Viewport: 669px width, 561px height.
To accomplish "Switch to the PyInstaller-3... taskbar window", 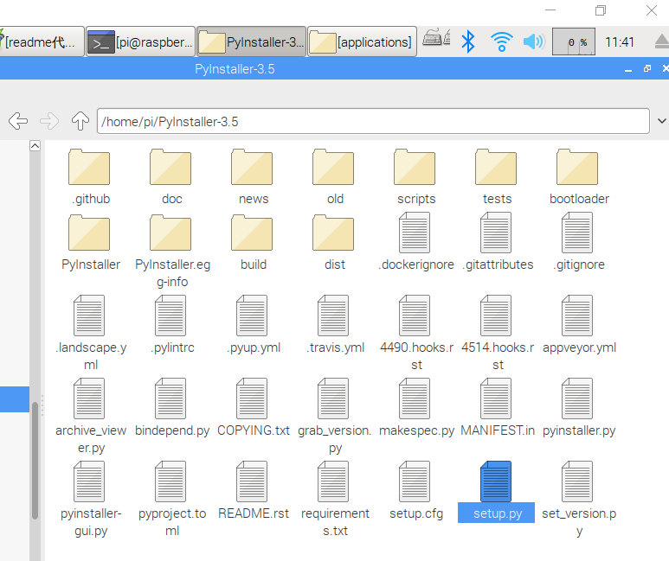I will [x=251, y=41].
